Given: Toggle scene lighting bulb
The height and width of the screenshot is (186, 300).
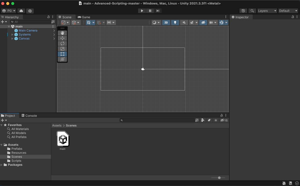Looking at the screenshot, I should (175, 22).
